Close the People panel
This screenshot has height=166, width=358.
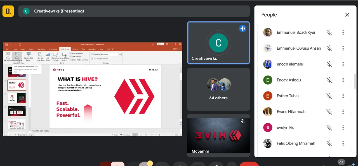pyautogui.click(x=347, y=15)
